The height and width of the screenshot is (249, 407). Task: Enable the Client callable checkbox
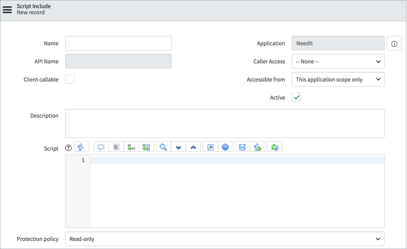70,79
